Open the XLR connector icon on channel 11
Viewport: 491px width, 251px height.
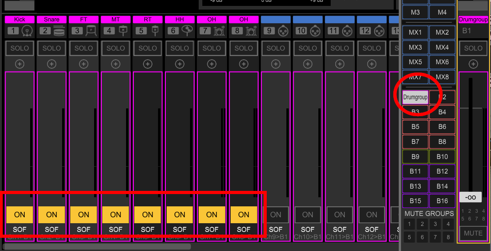coord(347,31)
